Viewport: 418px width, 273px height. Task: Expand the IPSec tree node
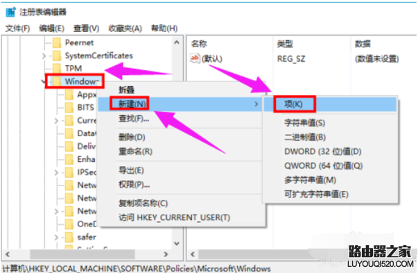(56, 172)
